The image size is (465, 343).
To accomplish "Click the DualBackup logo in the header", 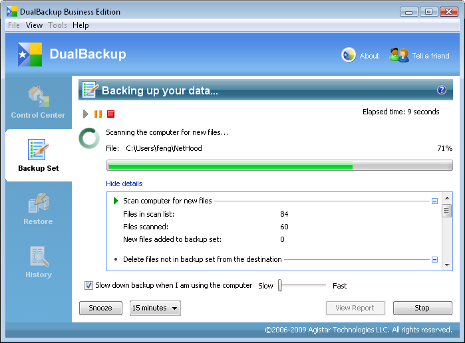I will [x=30, y=55].
